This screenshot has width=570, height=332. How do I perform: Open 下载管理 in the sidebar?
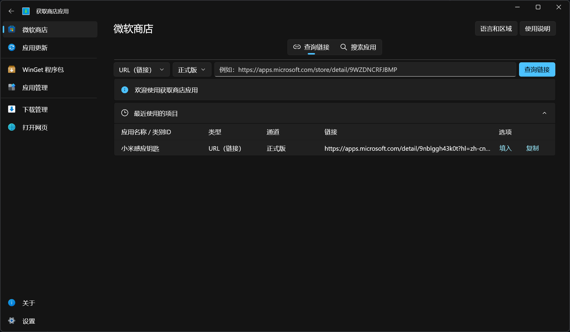click(50, 109)
